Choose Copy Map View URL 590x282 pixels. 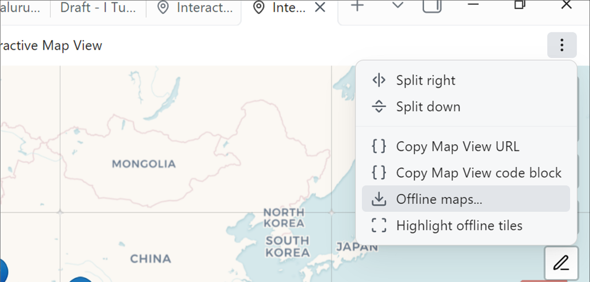coord(457,146)
